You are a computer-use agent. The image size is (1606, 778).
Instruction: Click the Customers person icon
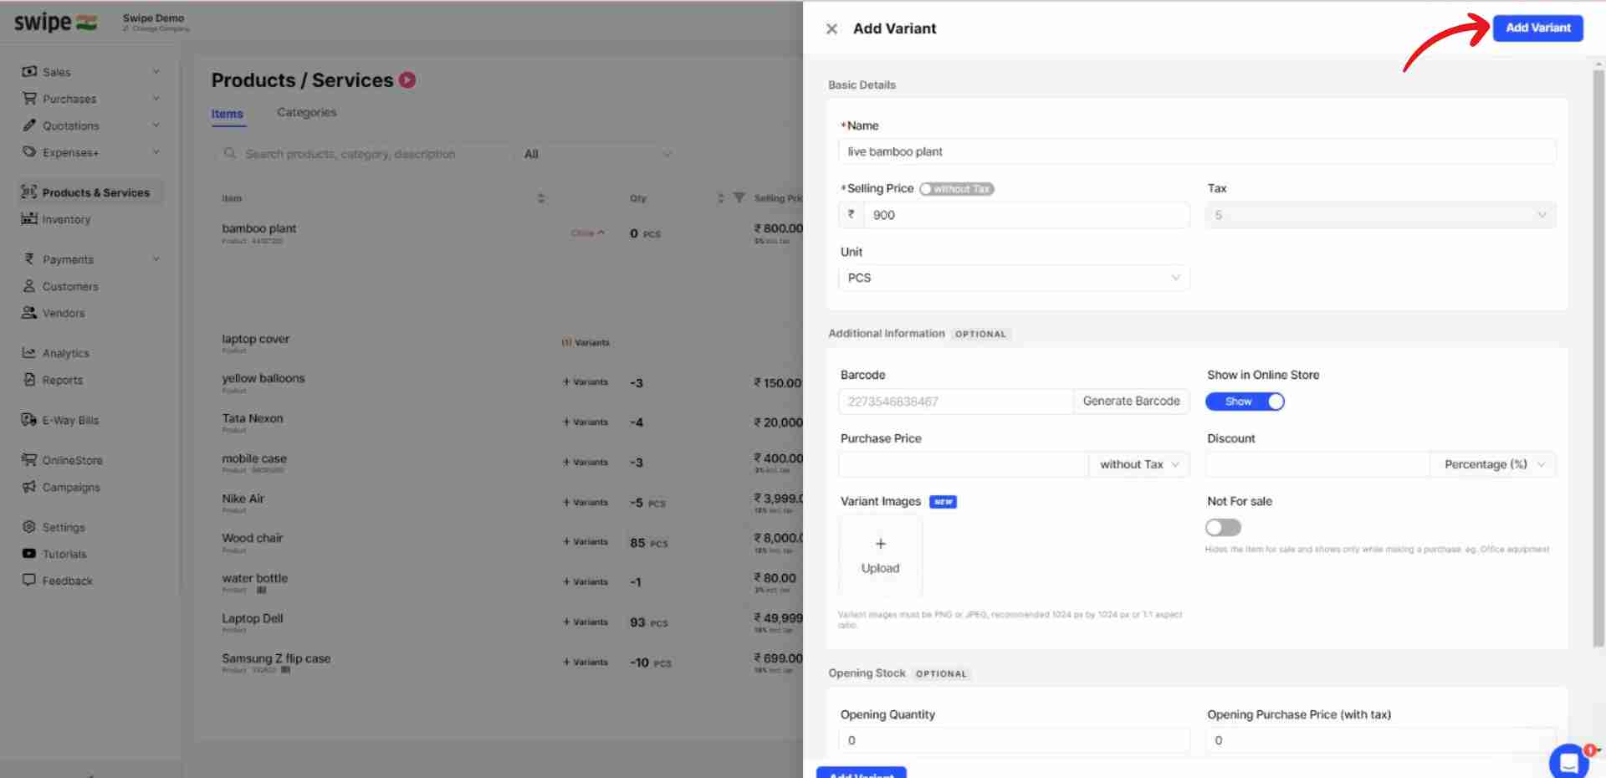(x=29, y=286)
